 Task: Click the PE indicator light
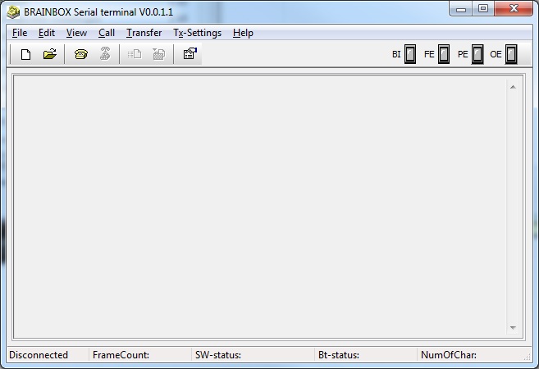click(477, 54)
